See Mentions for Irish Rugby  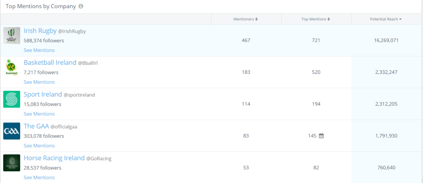coord(39,50)
